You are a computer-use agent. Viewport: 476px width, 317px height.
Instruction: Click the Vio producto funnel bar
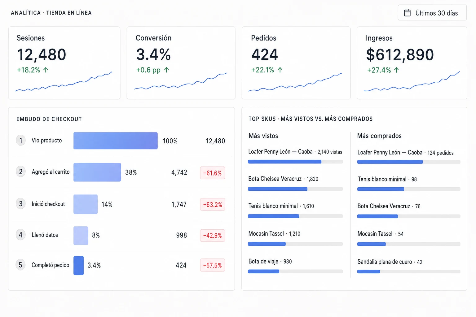pyautogui.click(x=116, y=141)
